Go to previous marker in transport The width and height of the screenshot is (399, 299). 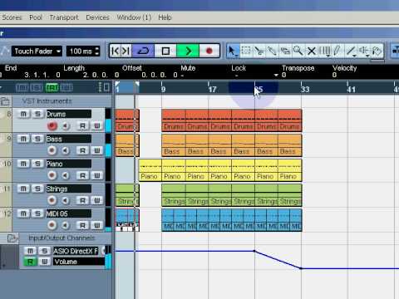(115, 51)
